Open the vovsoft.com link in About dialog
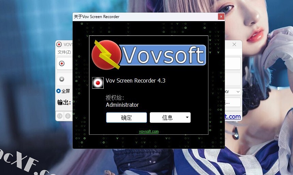Screen dimensions: 293x175 pos(149,131)
